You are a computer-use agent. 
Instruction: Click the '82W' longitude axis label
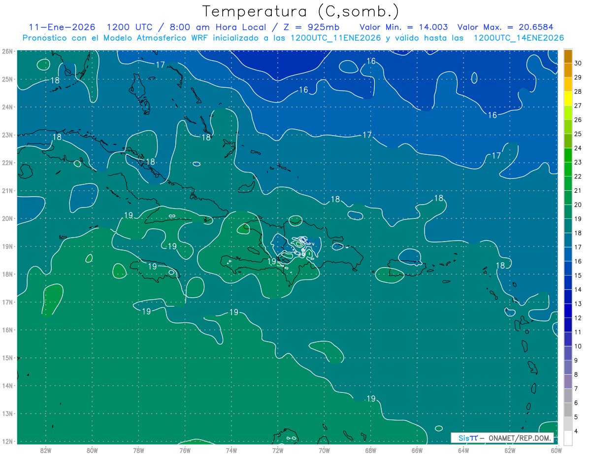tap(46, 450)
